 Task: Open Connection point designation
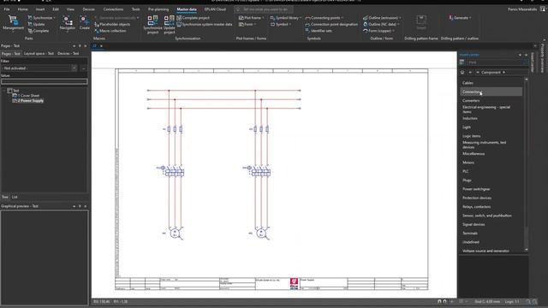coord(331,24)
